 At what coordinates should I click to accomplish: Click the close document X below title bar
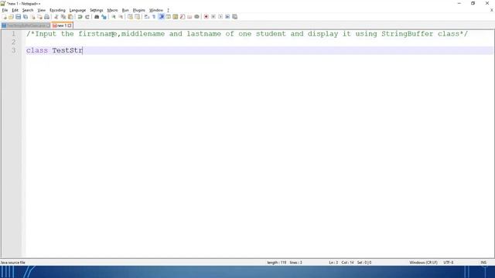point(492,10)
